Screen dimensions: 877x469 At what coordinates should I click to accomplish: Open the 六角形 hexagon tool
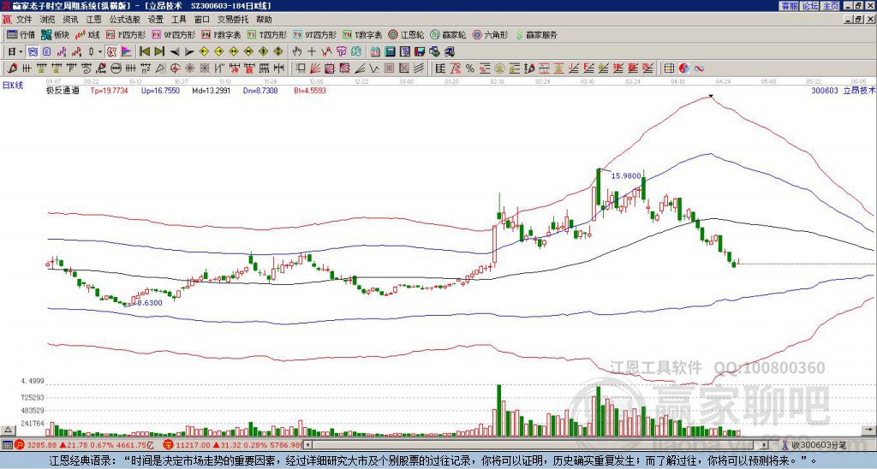click(491, 34)
